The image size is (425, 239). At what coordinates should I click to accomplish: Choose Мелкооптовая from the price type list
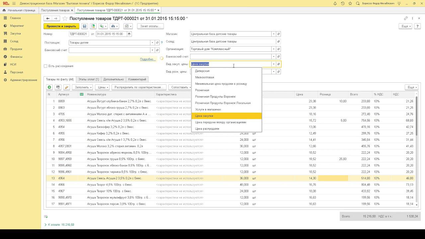point(227,77)
